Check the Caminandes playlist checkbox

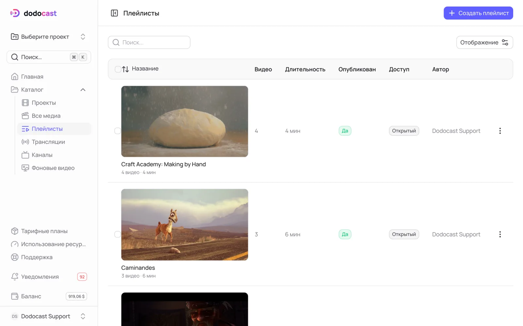(118, 234)
